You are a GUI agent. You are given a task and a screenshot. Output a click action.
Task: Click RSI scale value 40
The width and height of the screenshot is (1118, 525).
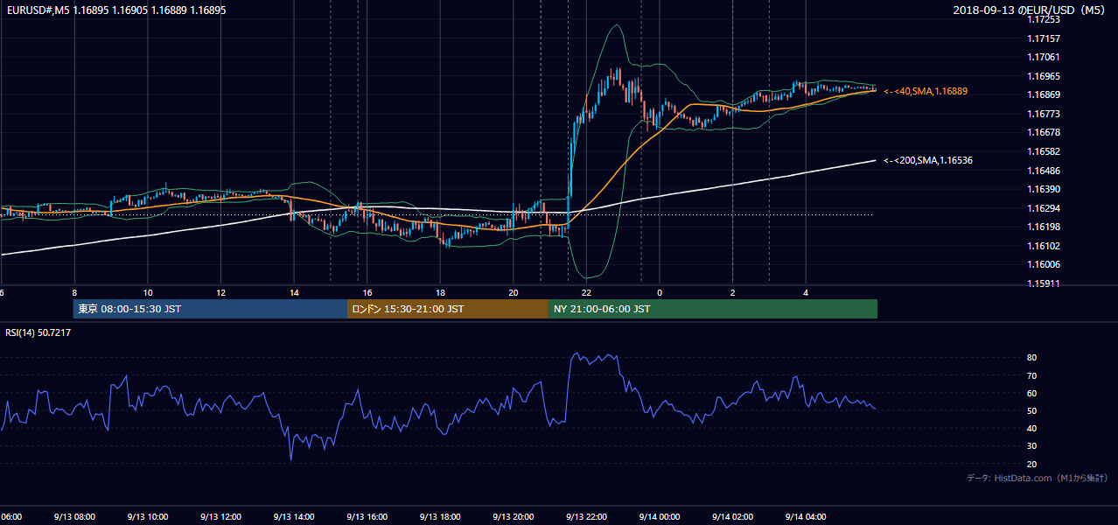(1032, 428)
